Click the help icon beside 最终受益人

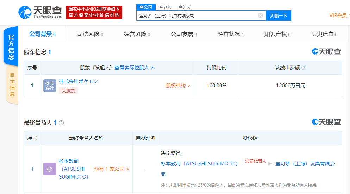coord(61,123)
